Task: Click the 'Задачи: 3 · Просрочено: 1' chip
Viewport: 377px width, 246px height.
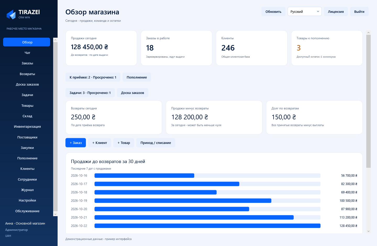Action: pos(90,93)
